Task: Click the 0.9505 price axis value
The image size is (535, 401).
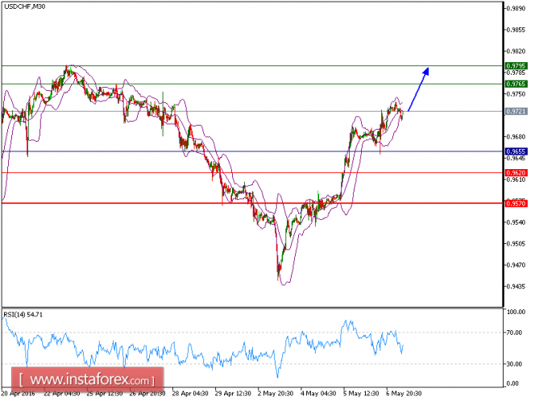Action: [516, 244]
